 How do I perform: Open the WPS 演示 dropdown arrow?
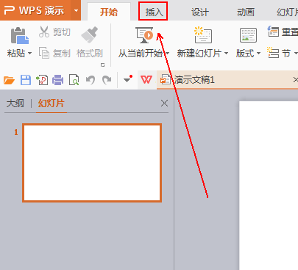[76, 10]
